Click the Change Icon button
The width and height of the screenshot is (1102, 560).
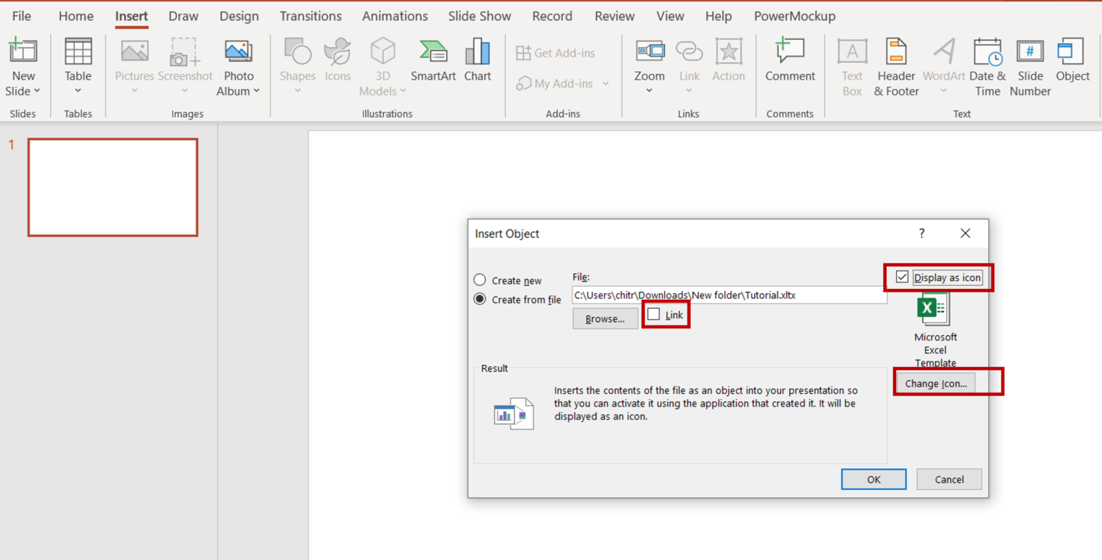pos(935,383)
